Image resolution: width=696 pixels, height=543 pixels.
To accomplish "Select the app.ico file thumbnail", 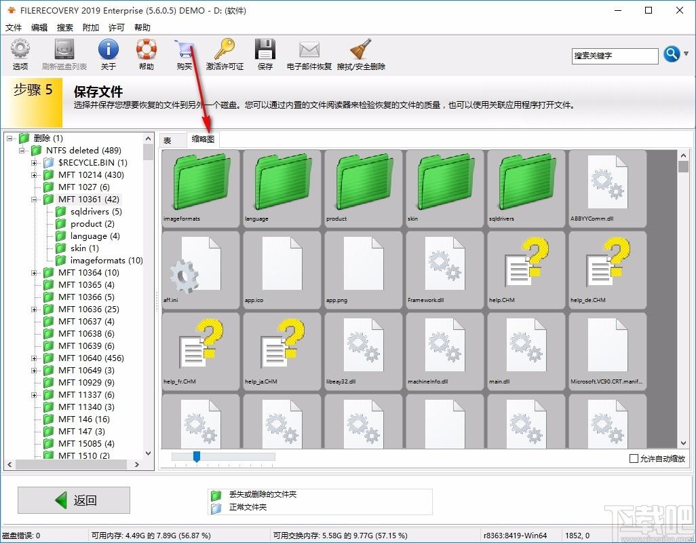I will click(282, 270).
